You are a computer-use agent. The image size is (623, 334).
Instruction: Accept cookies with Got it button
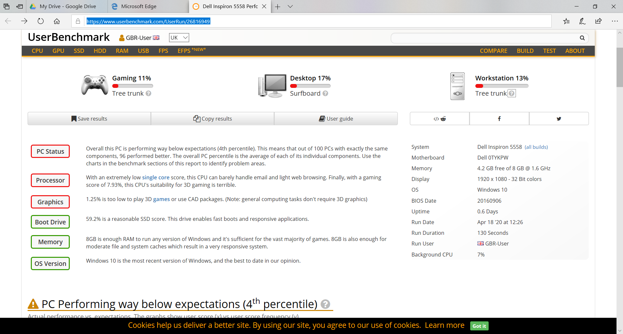tap(479, 326)
